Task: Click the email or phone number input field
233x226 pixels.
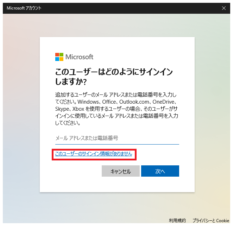Action: point(117,138)
